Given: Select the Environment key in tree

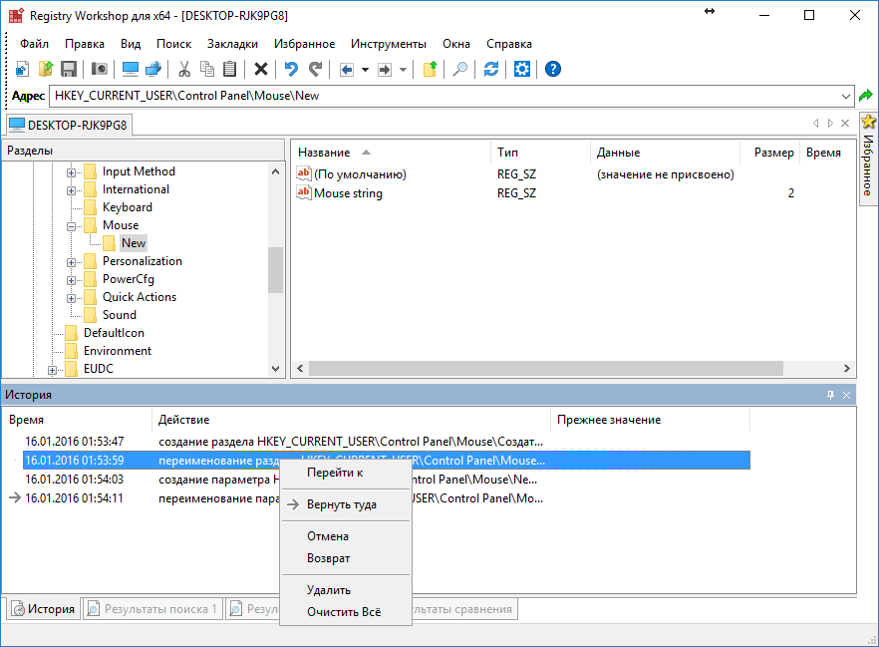Looking at the screenshot, I should pos(118,351).
